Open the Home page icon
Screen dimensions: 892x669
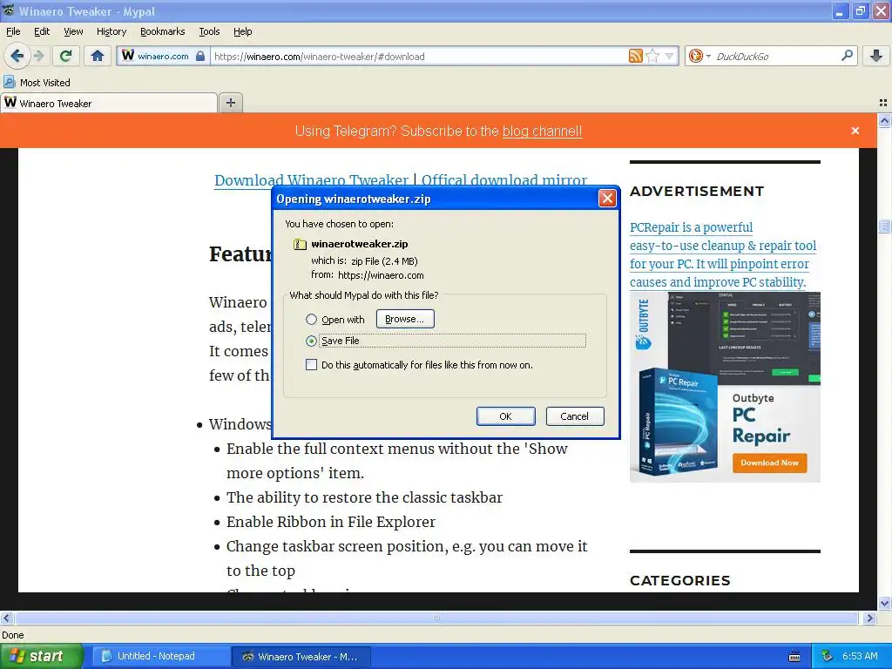click(x=98, y=56)
